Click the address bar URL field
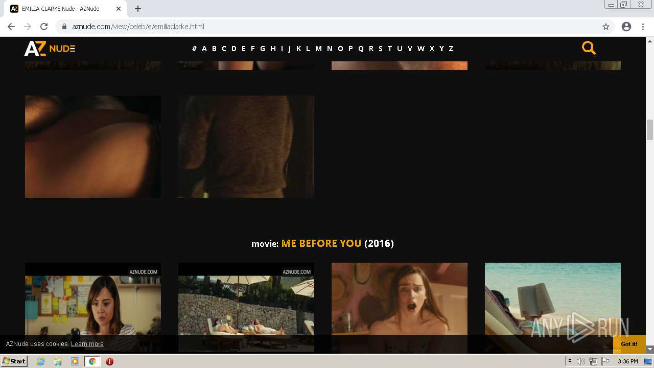 [x=327, y=27]
